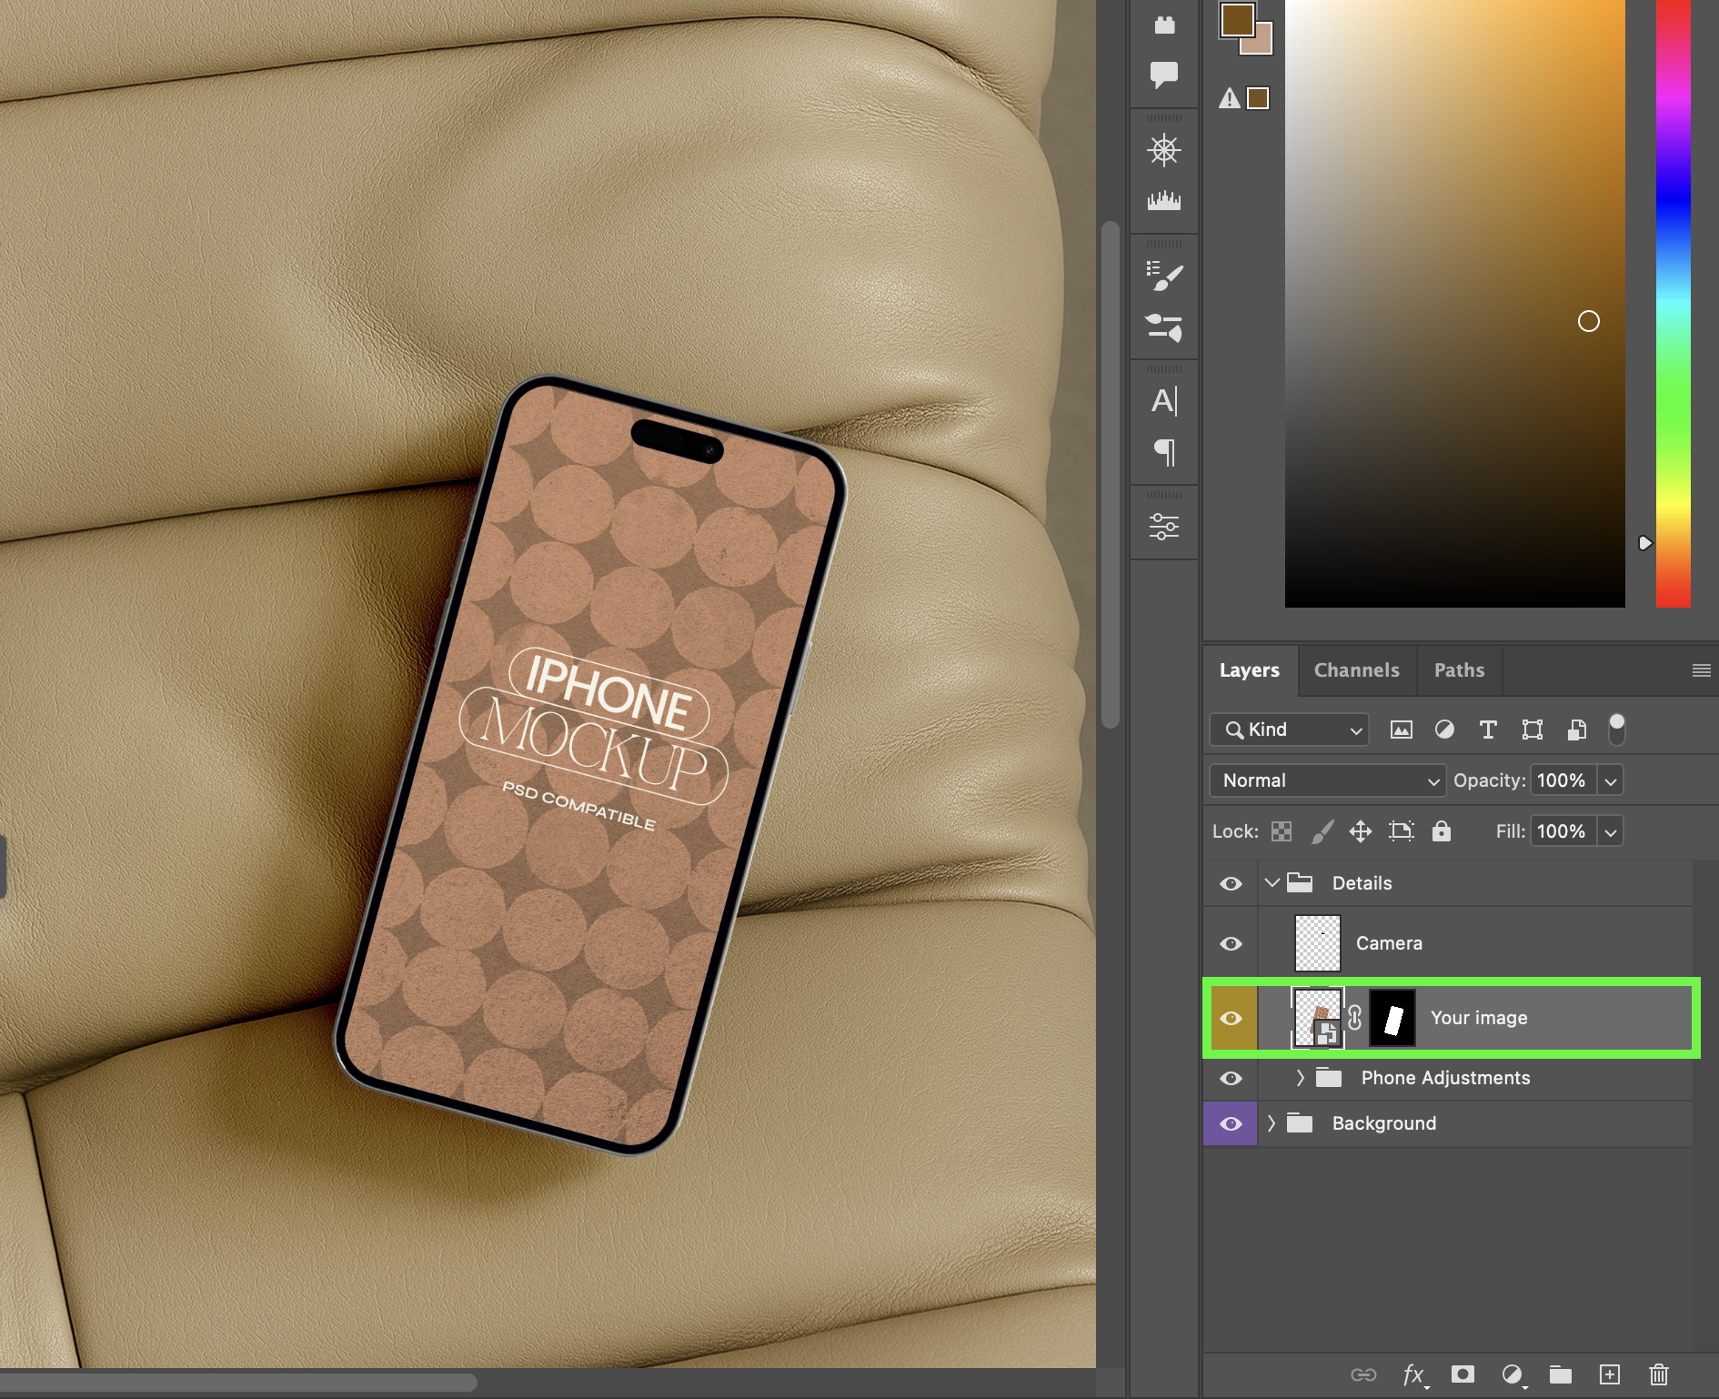Click the canvas horizontal scrollbar
This screenshot has height=1399, width=1719.
point(238,1383)
